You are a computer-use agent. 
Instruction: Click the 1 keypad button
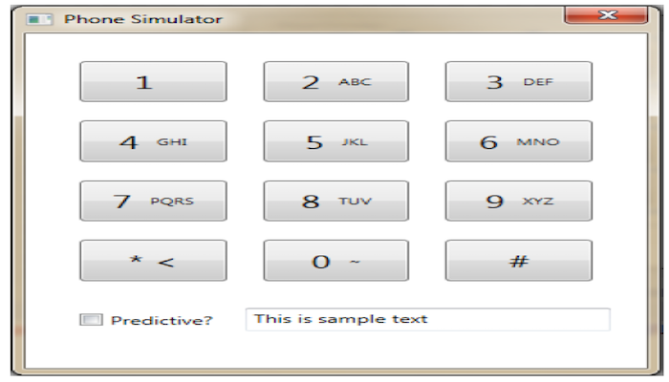[x=153, y=81]
